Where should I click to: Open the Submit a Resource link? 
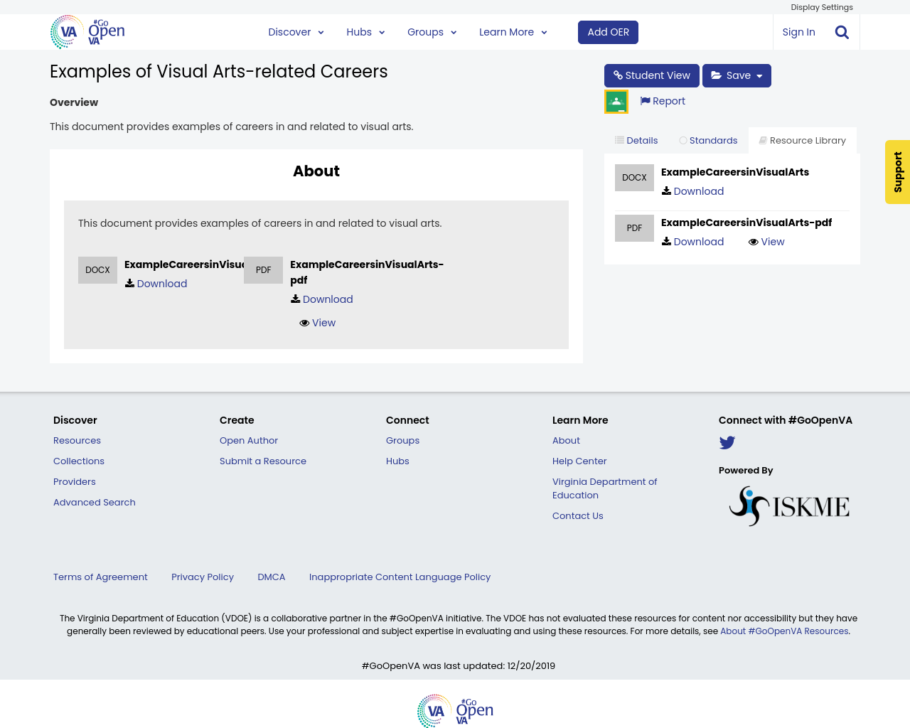point(262,461)
